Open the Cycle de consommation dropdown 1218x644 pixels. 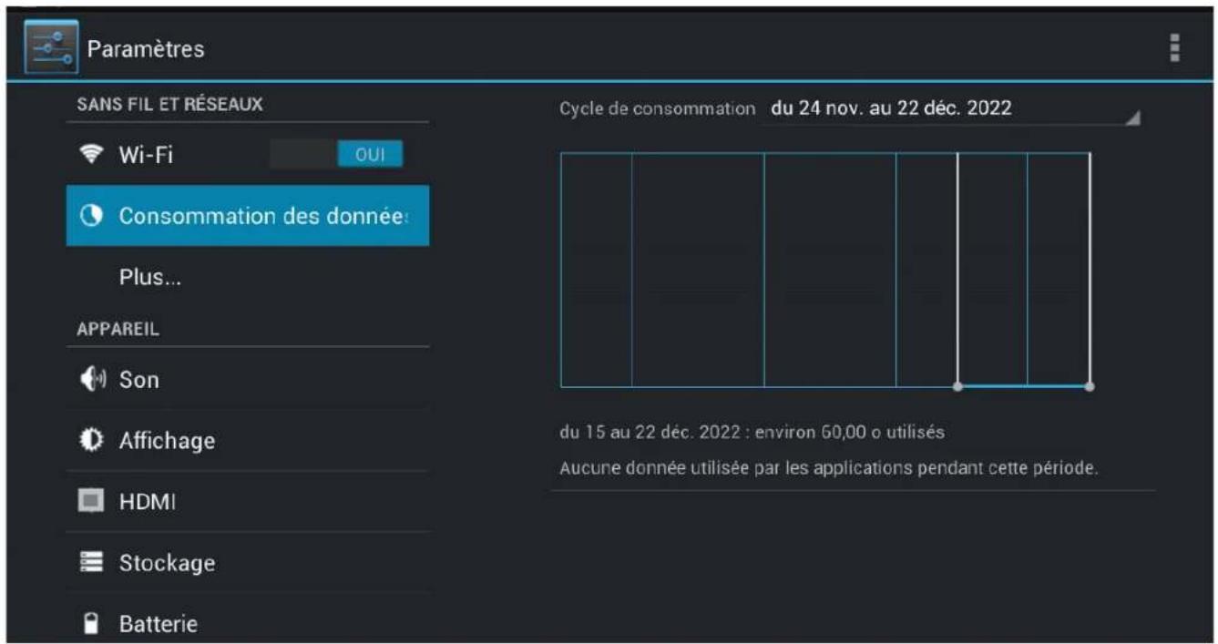click(951, 108)
